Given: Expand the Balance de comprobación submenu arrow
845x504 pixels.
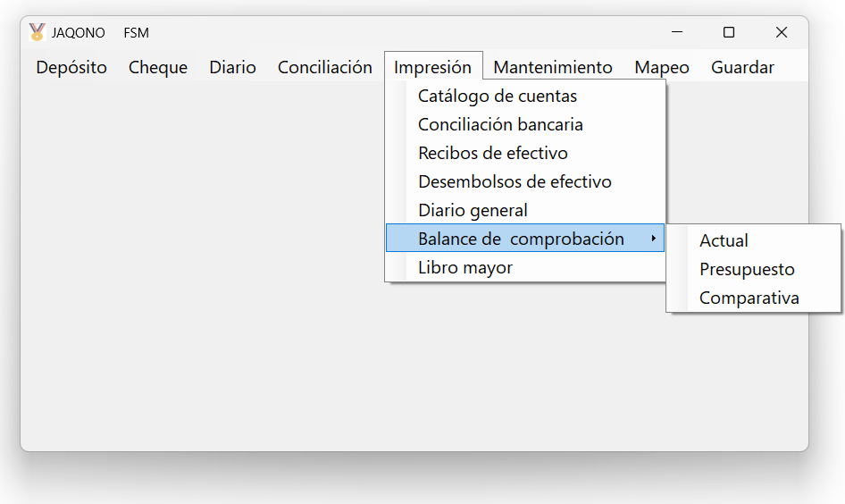Looking at the screenshot, I should point(654,239).
